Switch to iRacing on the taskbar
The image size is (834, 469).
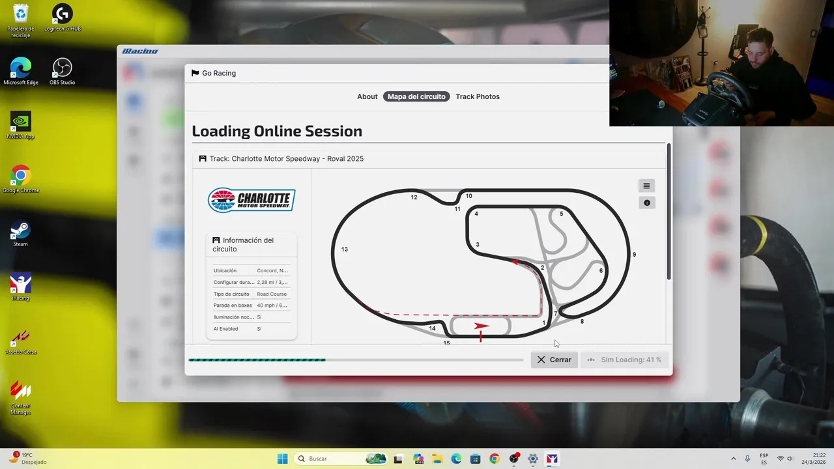click(552, 459)
